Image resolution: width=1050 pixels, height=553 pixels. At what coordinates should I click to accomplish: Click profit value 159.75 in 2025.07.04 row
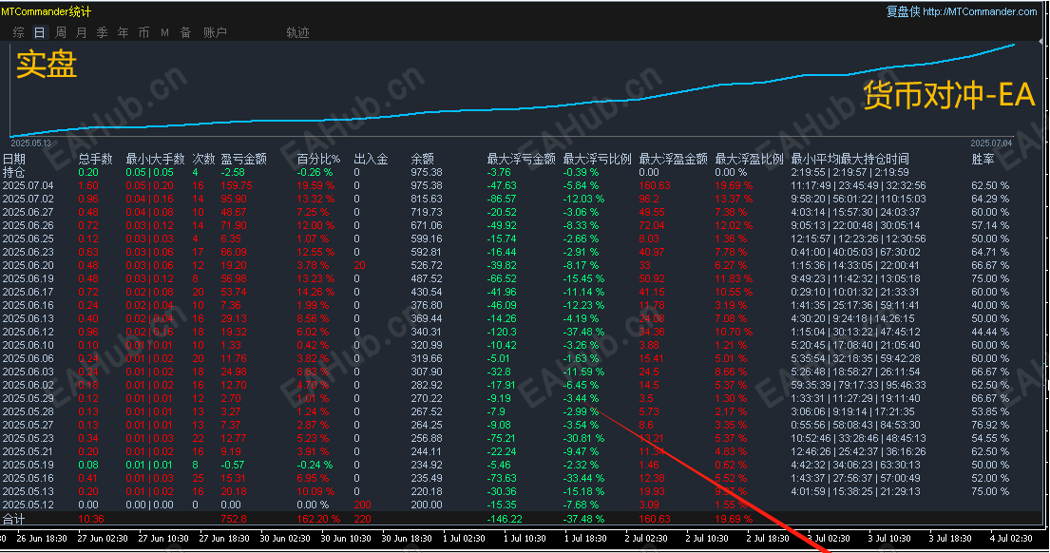(237, 185)
